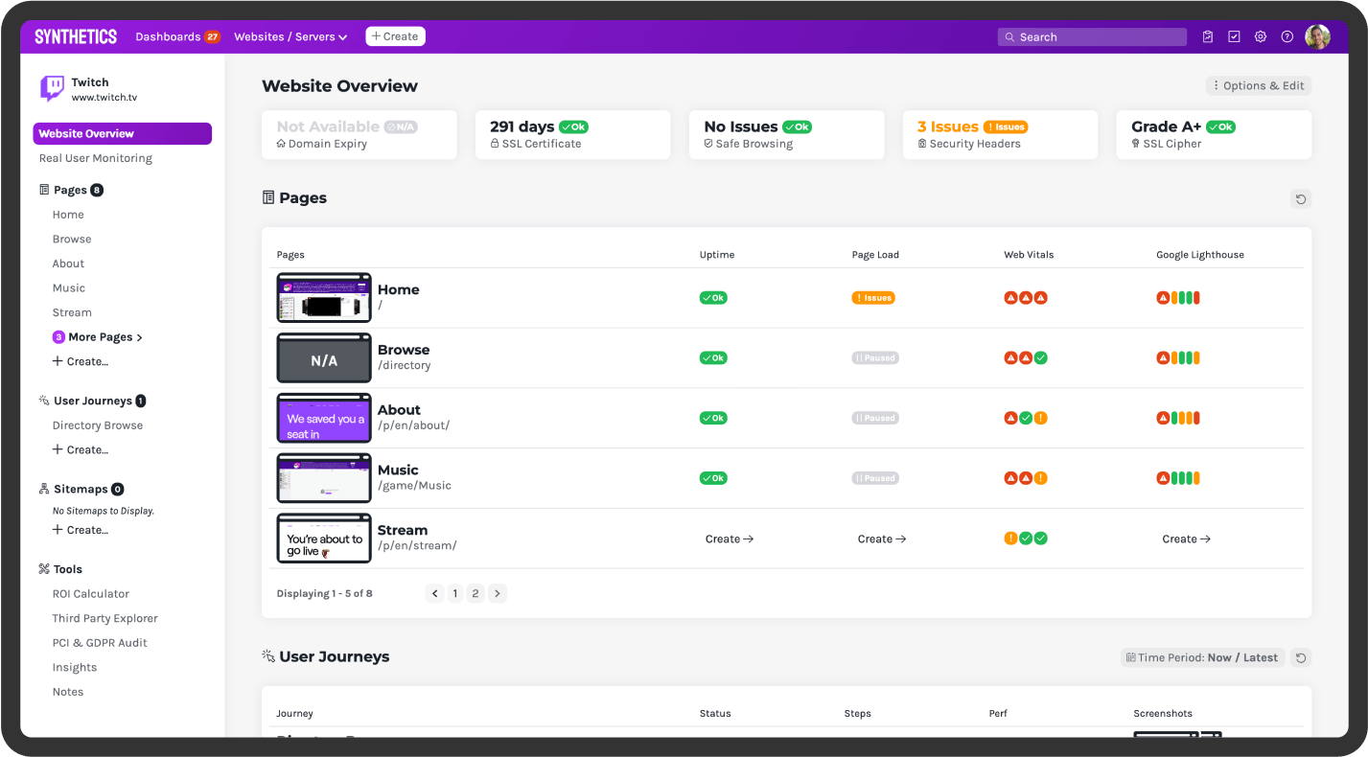This screenshot has width=1368, height=757.
Task: Open the user profile avatar
Action: coord(1317,36)
